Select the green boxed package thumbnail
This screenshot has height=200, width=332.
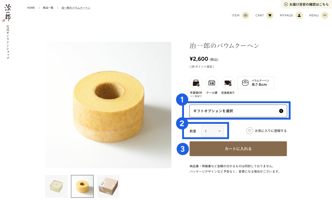coord(56,186)
